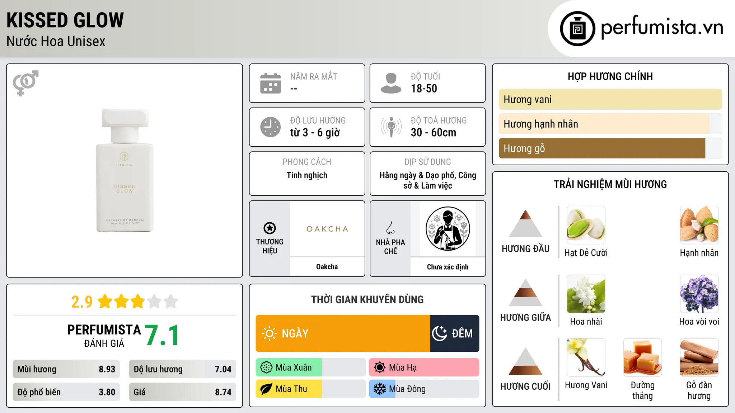Image resolution: width=735 pixels, height=413 pixels.
Task: Click the THỜI GIAN KHUYÊN DÙNG heading
Action: 367,299
